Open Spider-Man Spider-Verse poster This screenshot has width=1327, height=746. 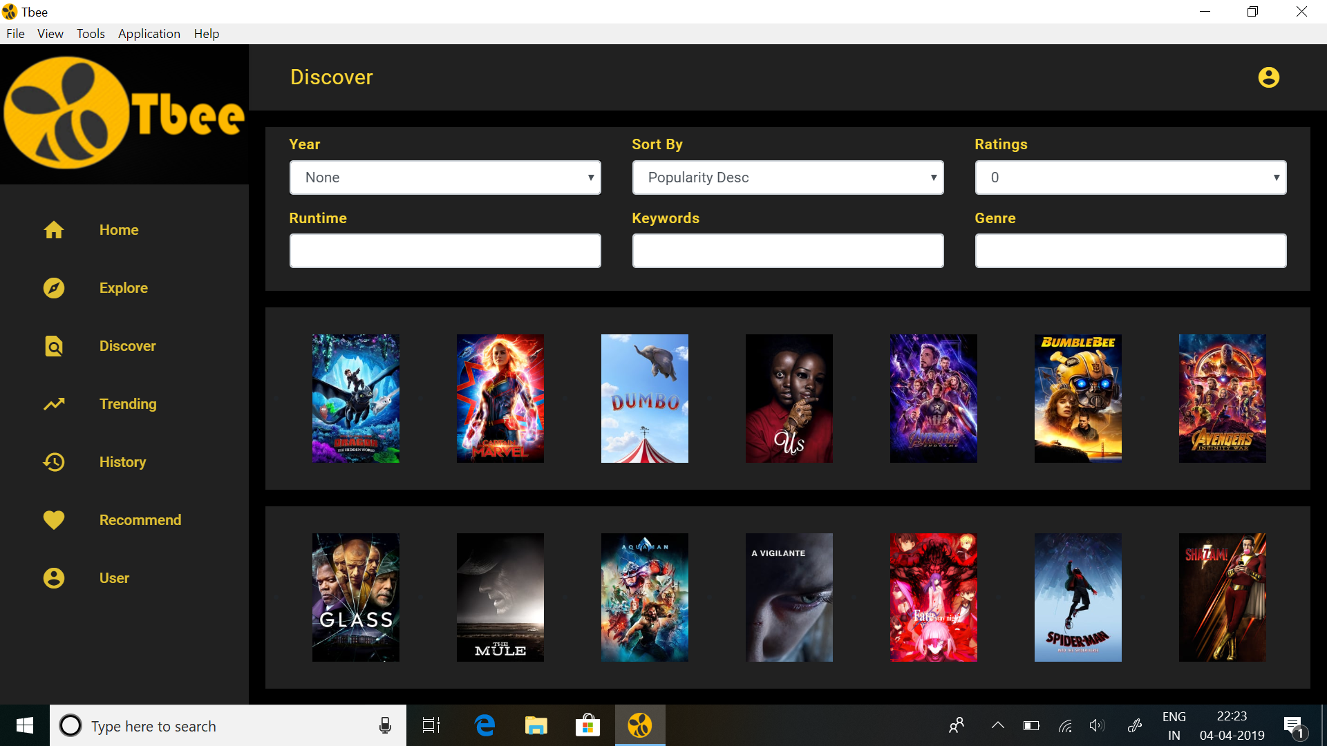pos(1077,597)
